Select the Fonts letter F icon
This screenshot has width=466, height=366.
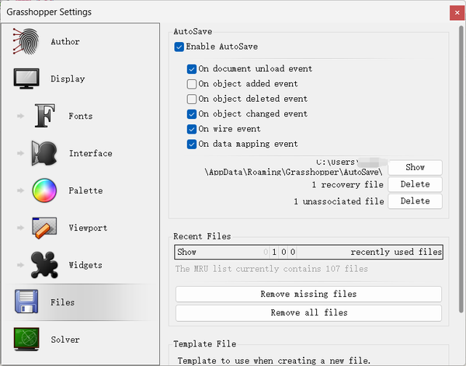tap(45, 117)
